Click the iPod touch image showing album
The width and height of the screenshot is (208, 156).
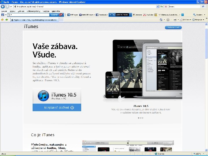113,85
